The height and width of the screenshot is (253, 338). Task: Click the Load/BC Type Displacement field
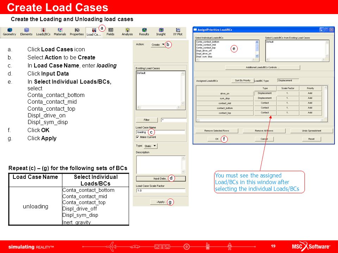288,80
